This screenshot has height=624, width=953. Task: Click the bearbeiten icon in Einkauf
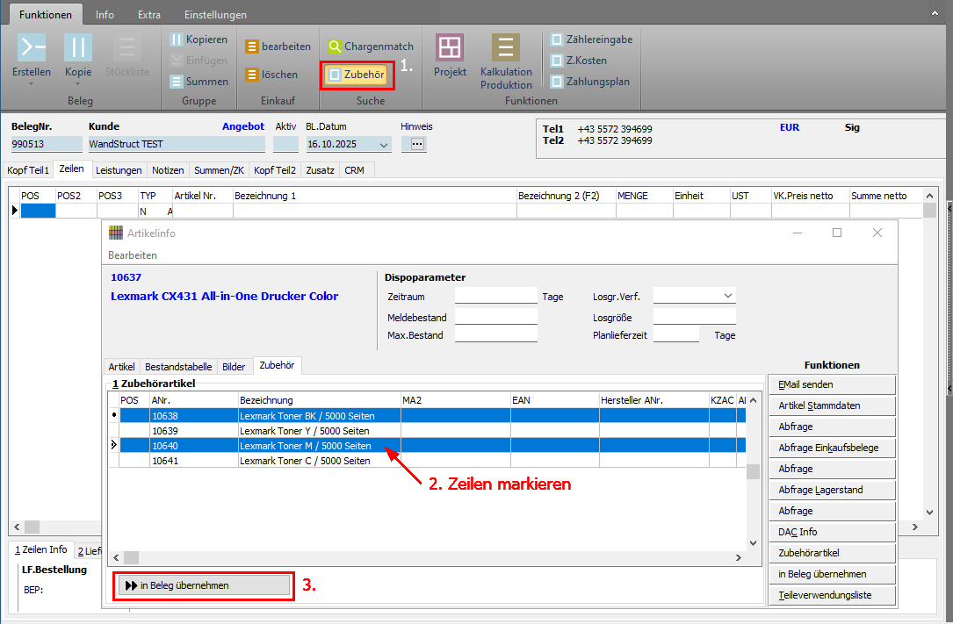tap(252, 47)
